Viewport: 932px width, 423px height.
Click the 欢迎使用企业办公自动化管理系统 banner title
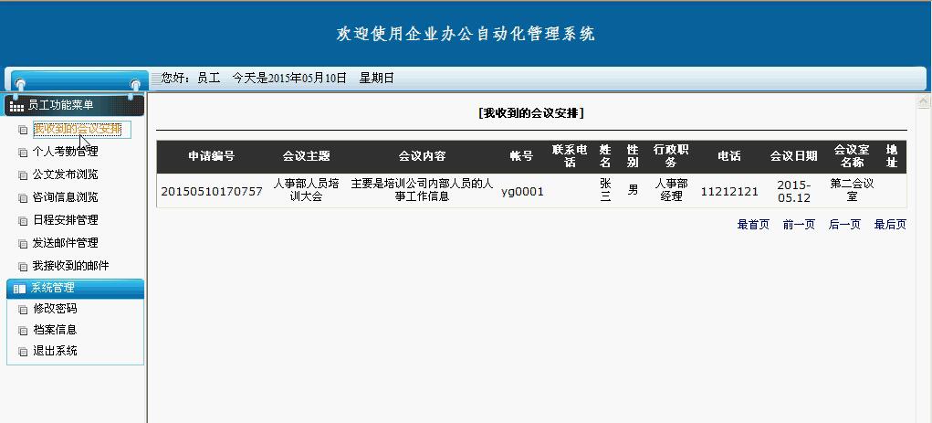(466, 34)
